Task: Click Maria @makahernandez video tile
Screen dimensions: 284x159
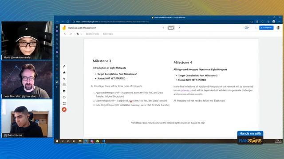Action: coord(27,40)
